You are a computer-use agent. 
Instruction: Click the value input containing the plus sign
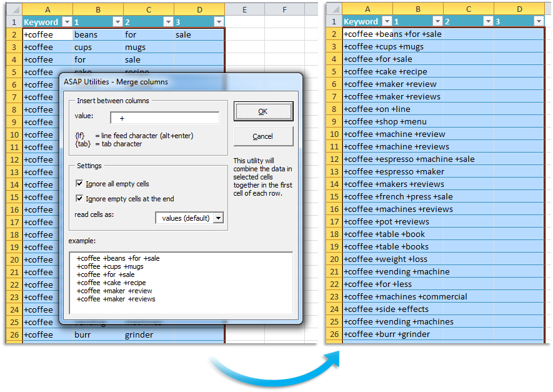click(x=164, y=117)
